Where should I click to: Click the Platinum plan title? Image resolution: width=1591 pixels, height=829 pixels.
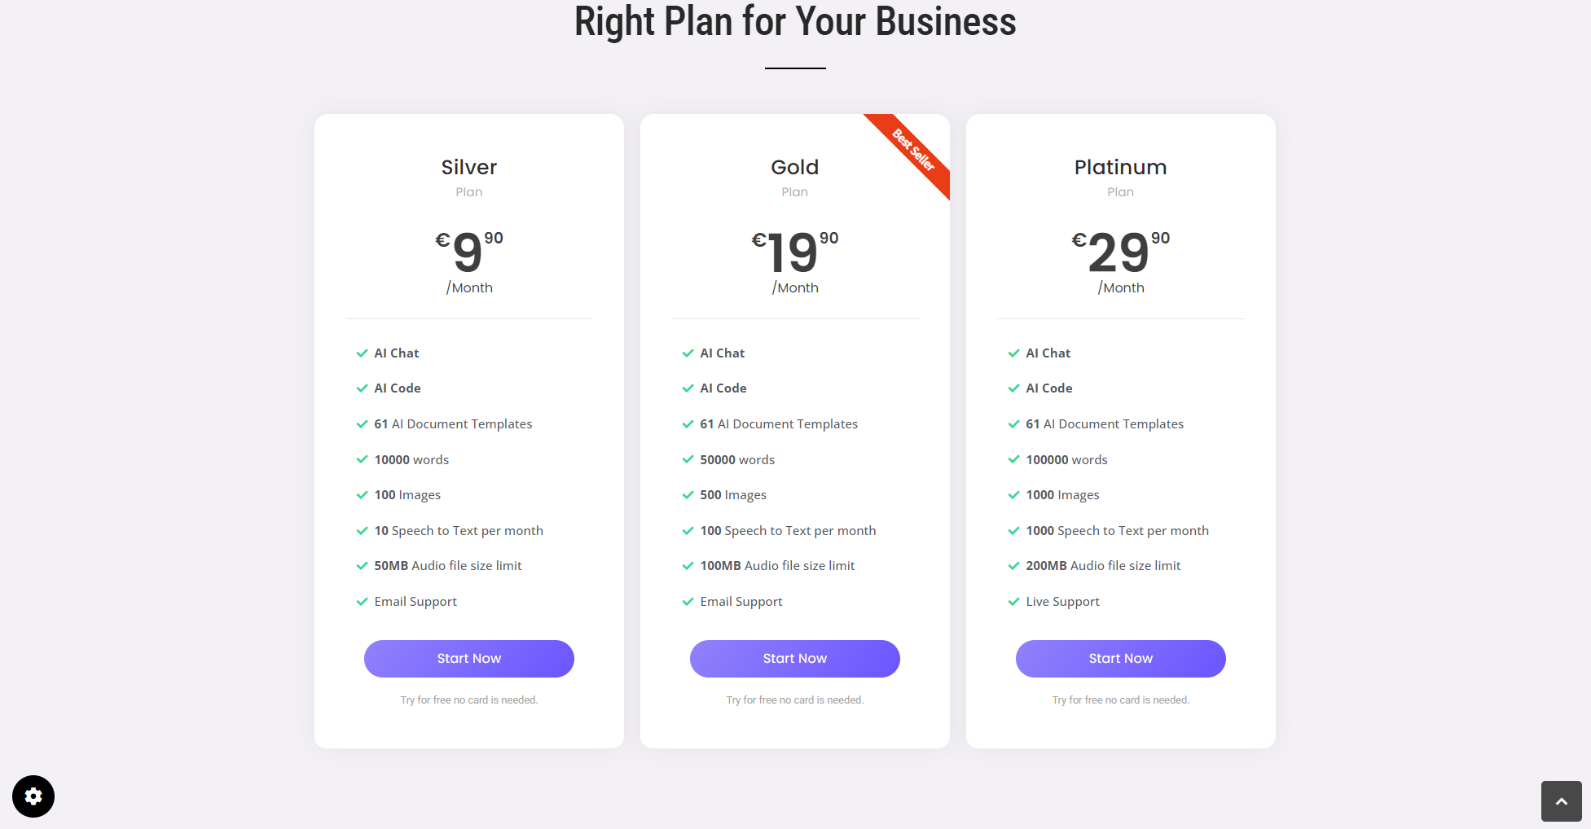[x=1120, y=167]
